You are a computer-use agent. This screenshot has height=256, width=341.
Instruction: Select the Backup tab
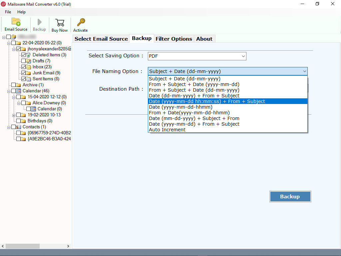click(142, 38)
